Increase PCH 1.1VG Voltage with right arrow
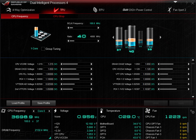The image size is (196, 140). [x=189, y=89]
